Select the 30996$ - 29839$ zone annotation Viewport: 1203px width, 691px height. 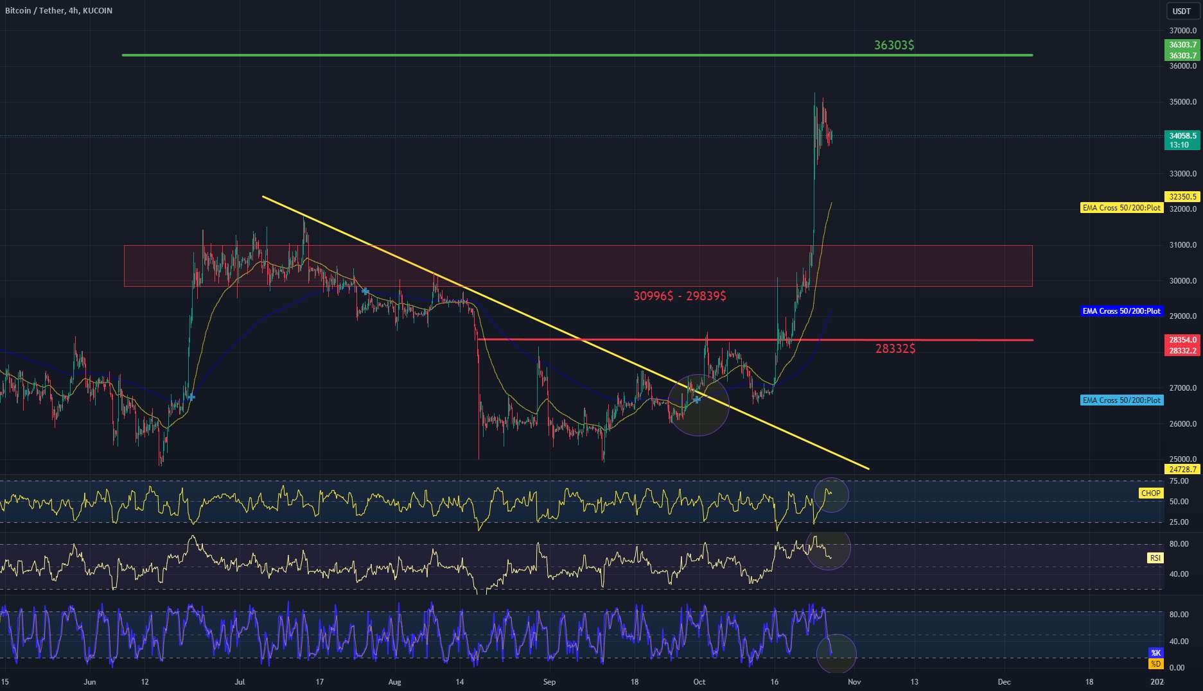tap(680, 296)
